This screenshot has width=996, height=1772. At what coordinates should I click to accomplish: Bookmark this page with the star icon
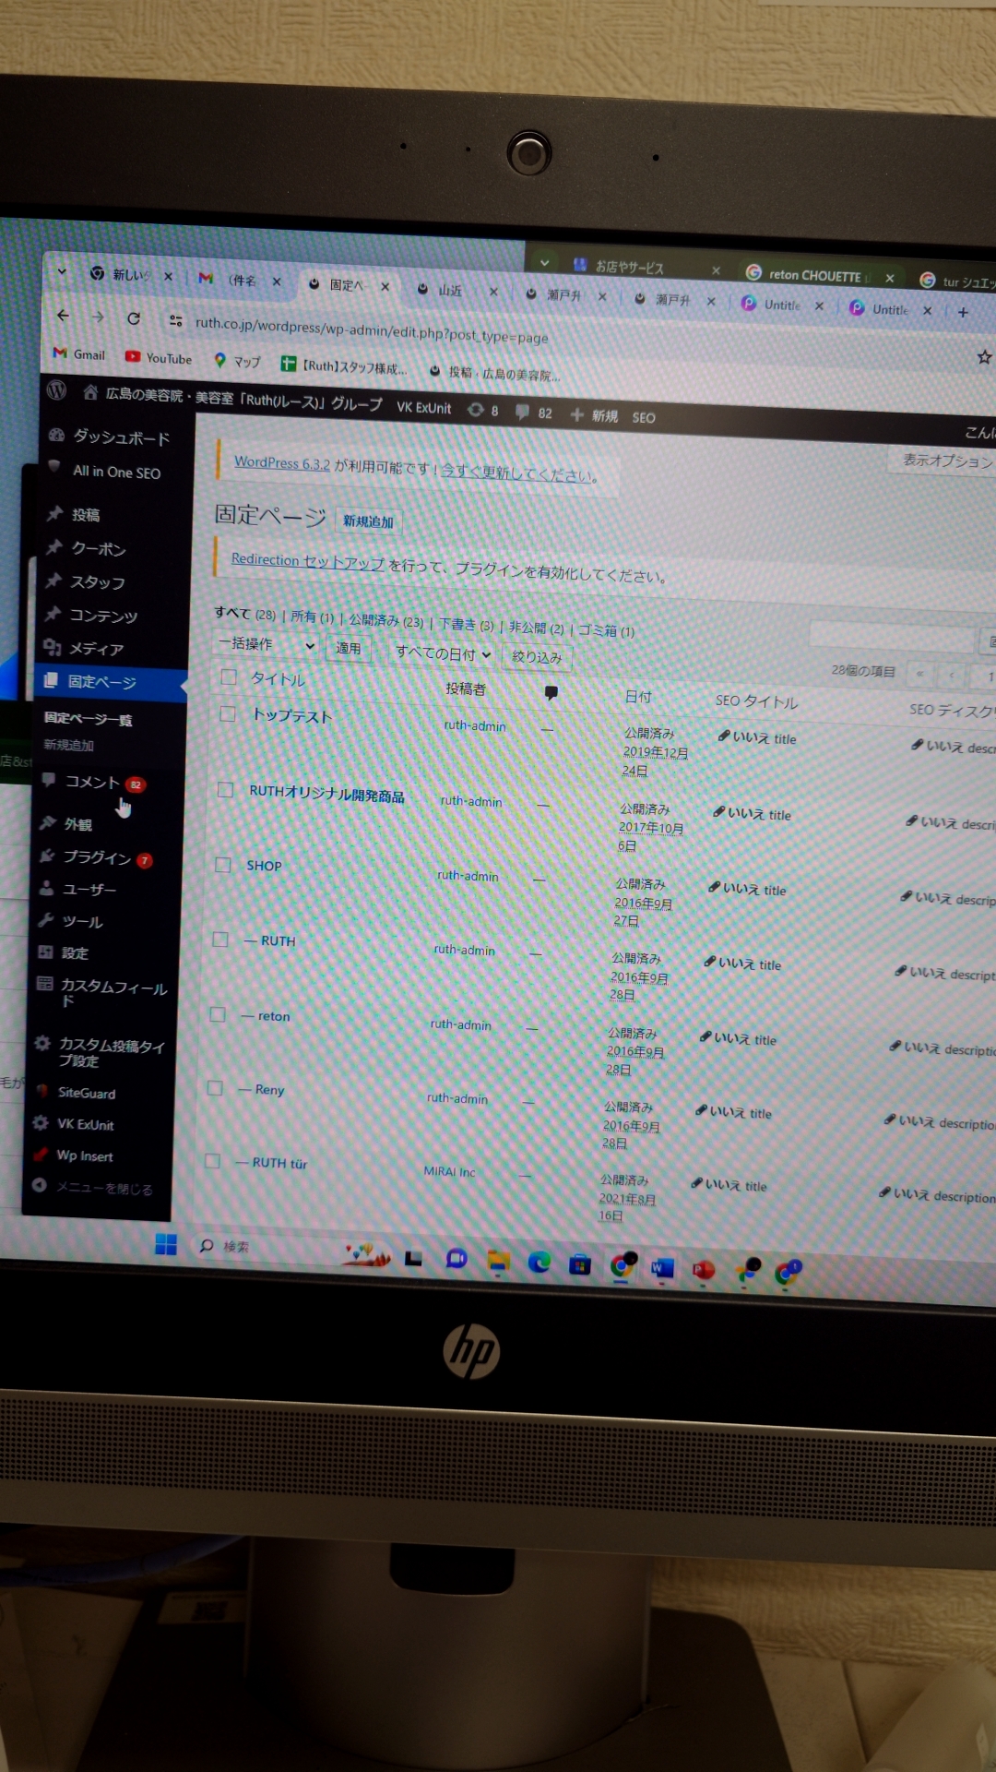pyautogui.click(x=984, y=356)
